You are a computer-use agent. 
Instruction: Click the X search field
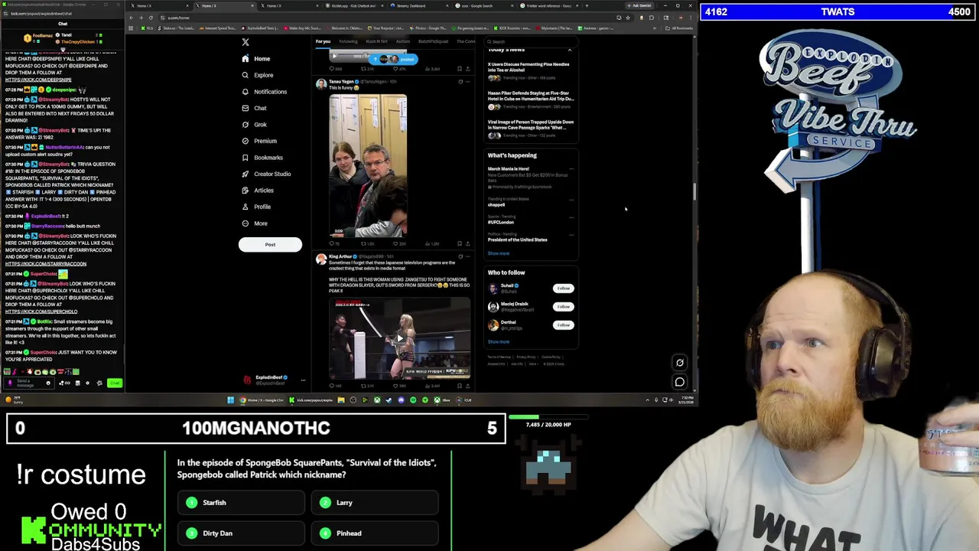pos(529,41)
